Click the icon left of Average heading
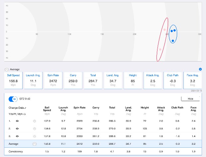 click(7, 70)
